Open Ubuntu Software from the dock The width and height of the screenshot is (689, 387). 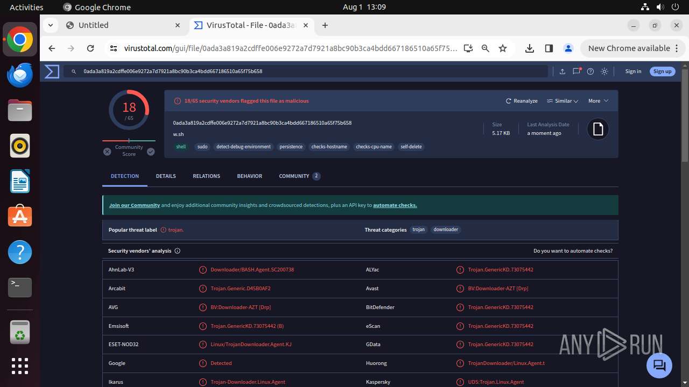[x=20, y=216]
